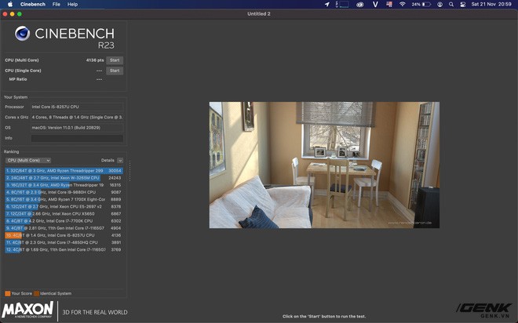Click the 4136 pts multi core score
The image size is (518, 323).
click(95, 60)
